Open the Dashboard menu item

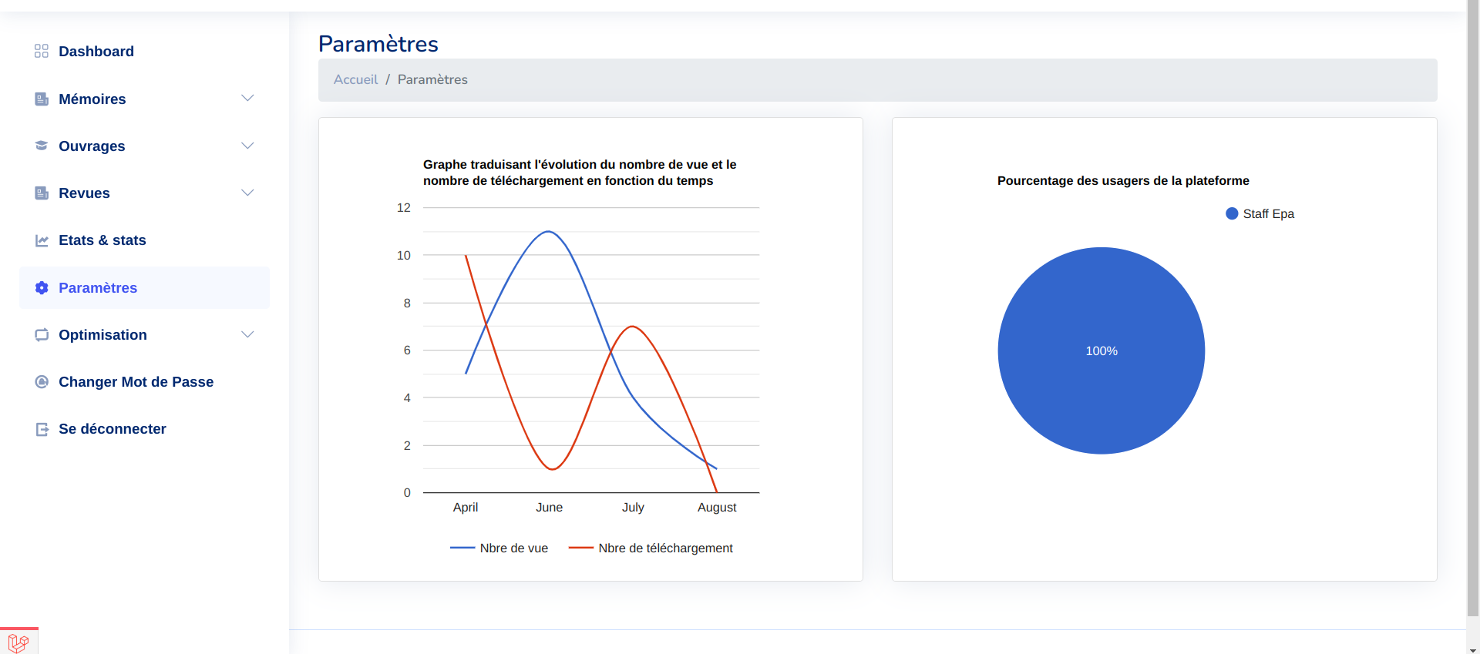144,51
